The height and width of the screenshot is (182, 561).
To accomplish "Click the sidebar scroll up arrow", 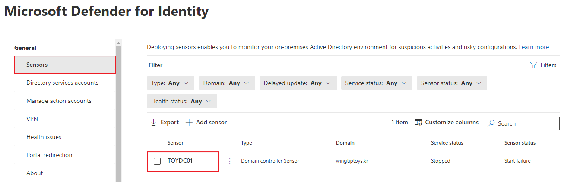I will 119,43.
